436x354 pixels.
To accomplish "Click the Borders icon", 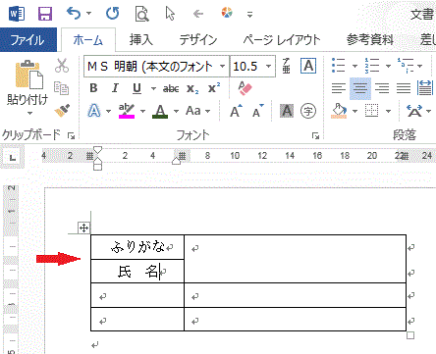I will [x=372, y=111].
